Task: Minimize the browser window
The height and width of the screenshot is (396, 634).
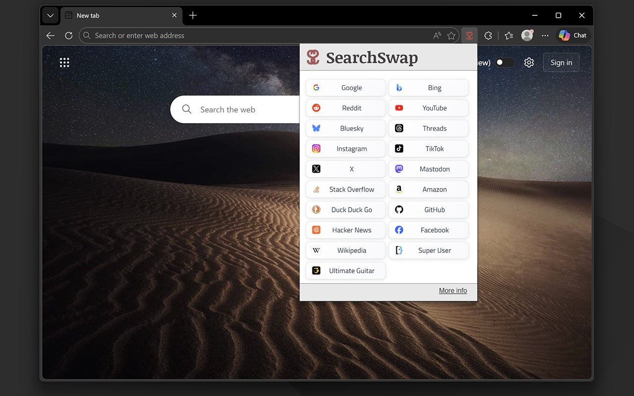Action: click(535, 15)
